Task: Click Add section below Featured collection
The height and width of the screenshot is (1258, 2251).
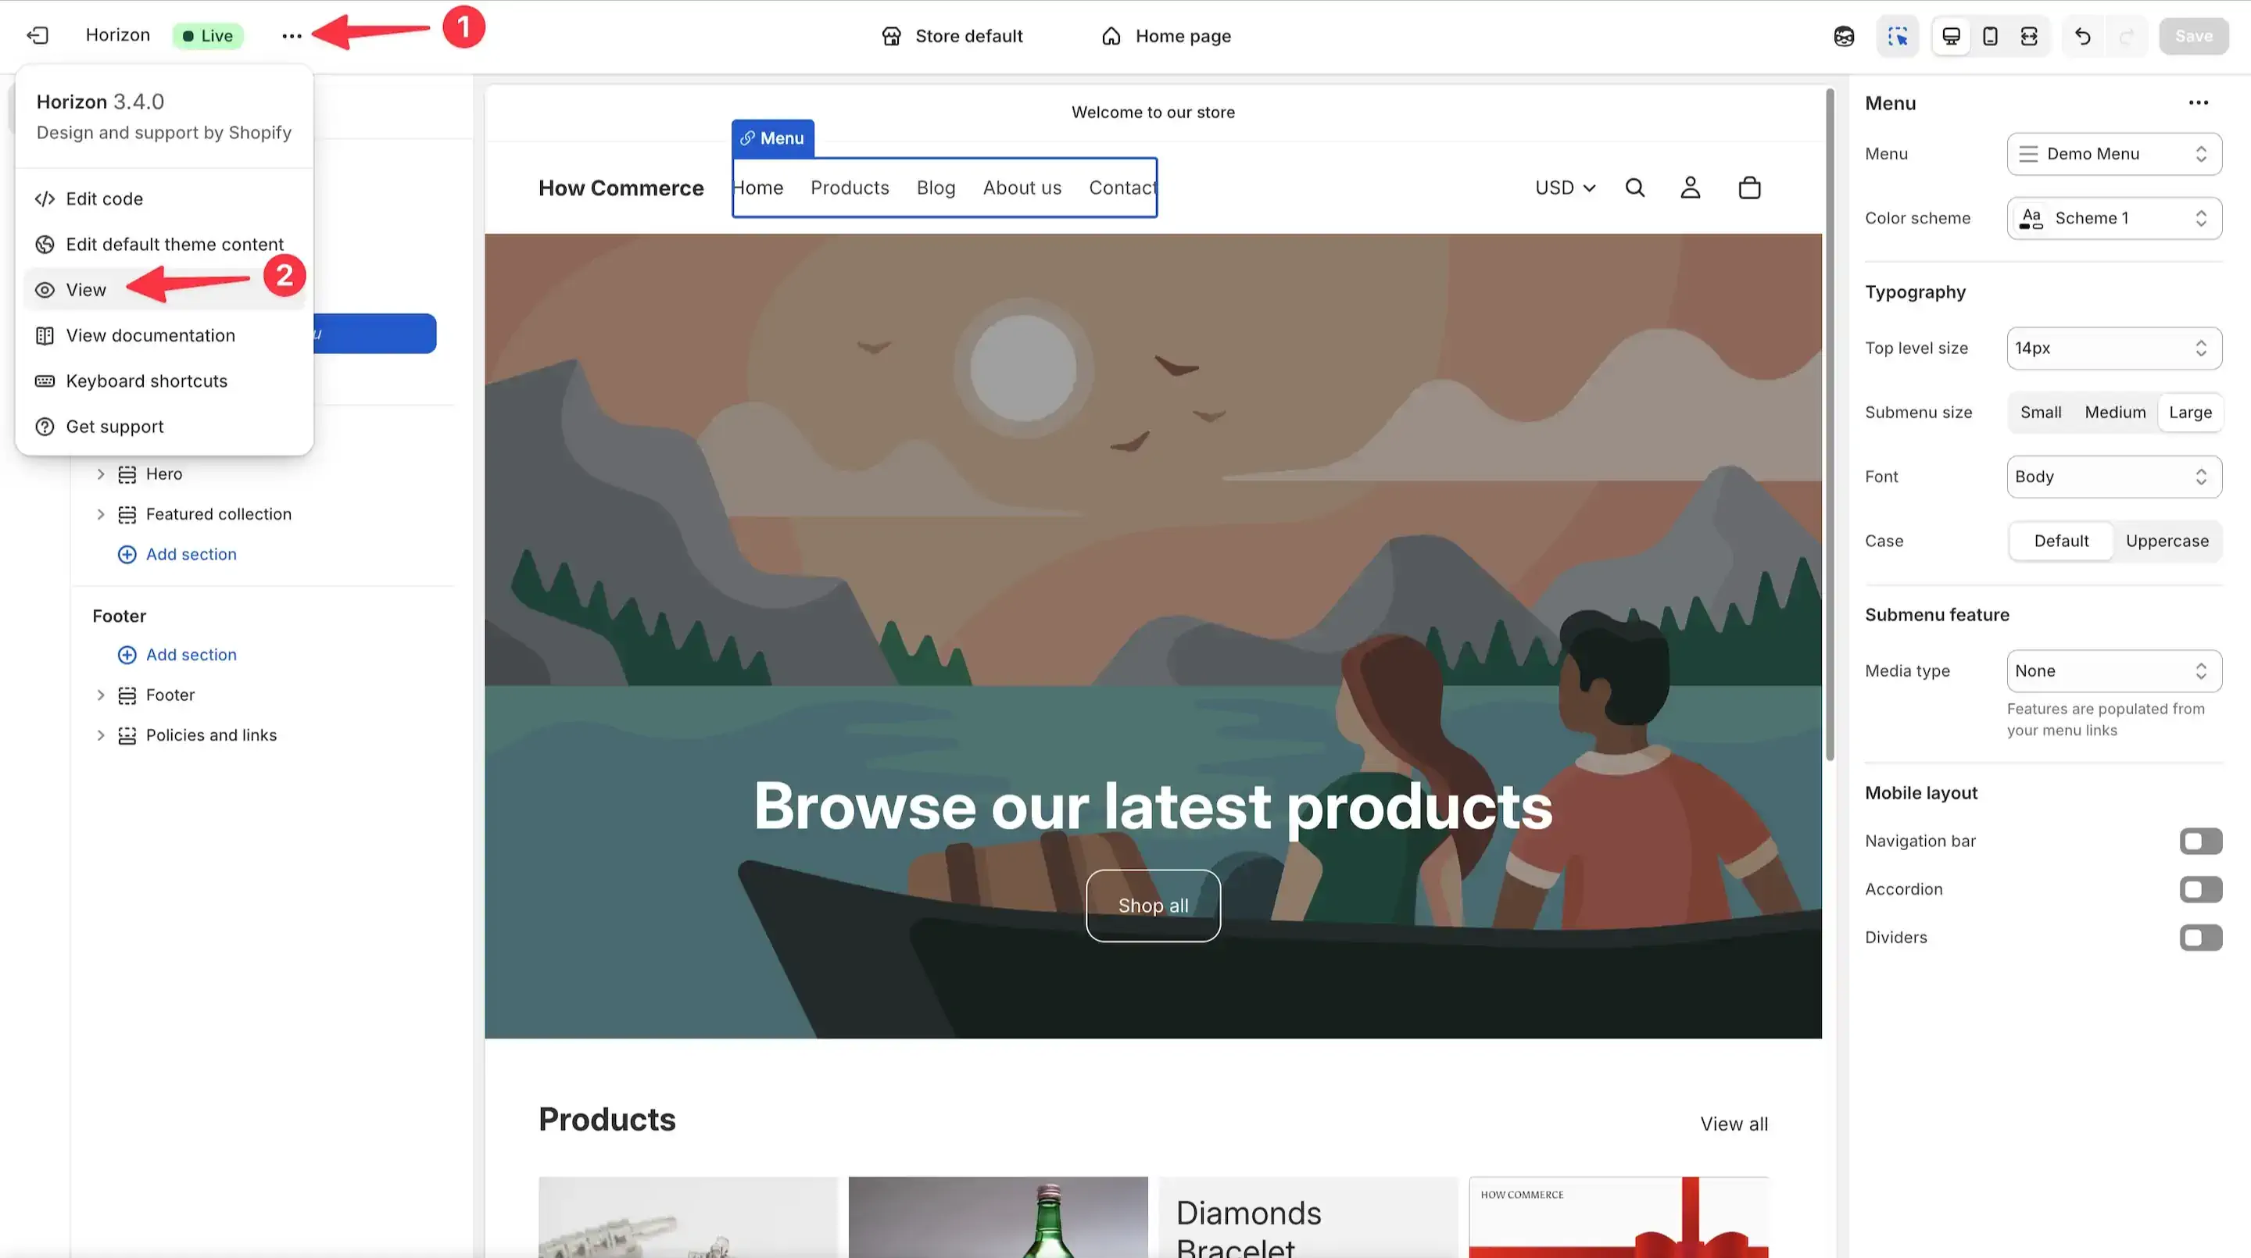Action: (177, 554)
